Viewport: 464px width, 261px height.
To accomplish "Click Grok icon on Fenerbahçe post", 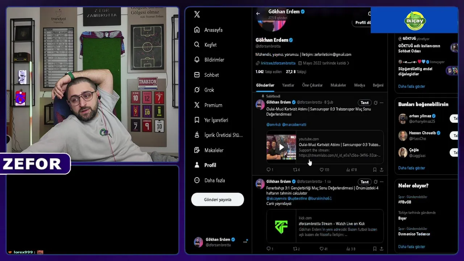I will point(376,182).
